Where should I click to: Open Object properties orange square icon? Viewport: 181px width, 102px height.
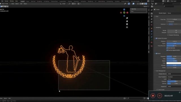[x=152, y=28]
